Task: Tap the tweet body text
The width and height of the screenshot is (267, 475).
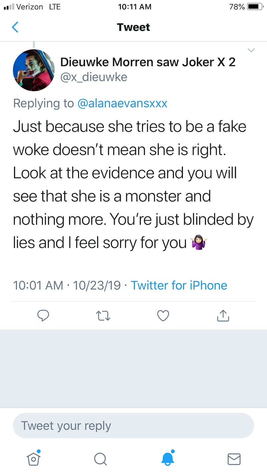Action: [133, 185]
